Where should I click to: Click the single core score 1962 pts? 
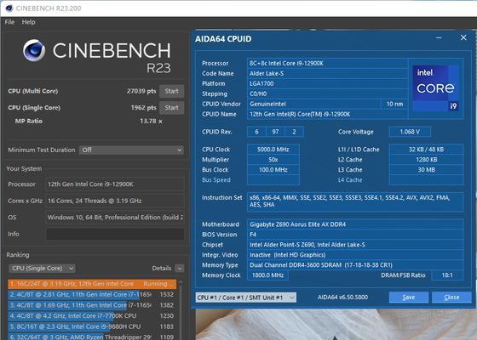pyautogui.click(x=143, y=107)
